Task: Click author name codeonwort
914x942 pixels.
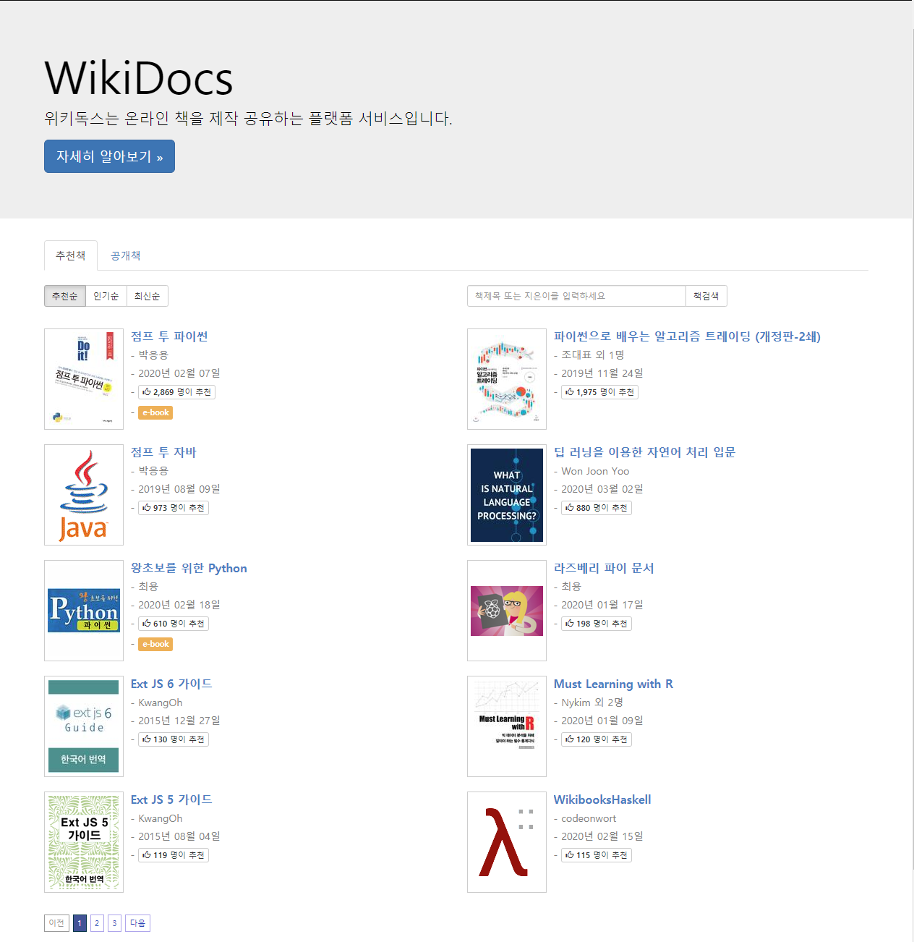Action: pyautogui.click(x=589, y=818)
